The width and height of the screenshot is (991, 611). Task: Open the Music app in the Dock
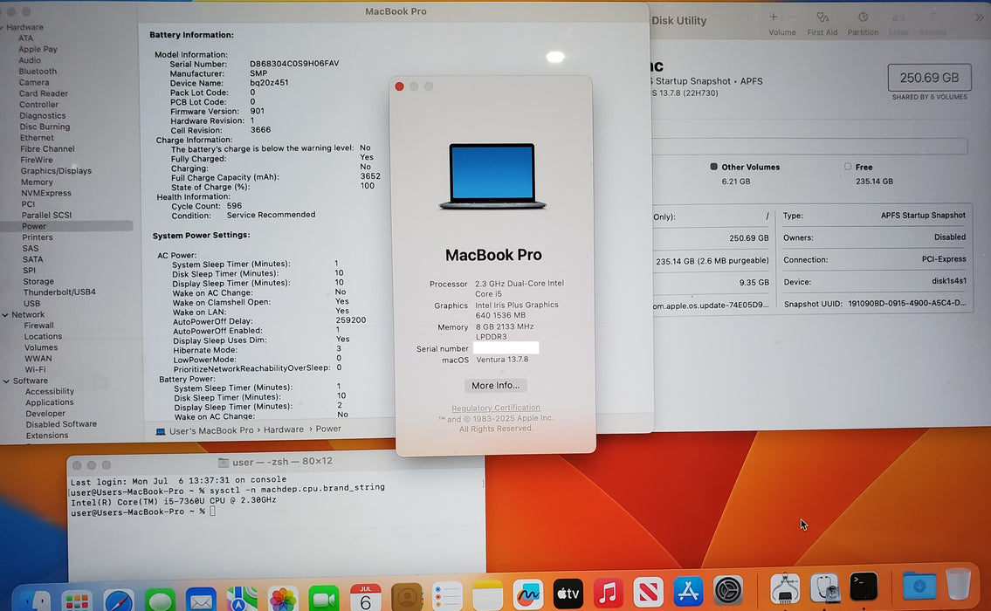coord(608,593)
